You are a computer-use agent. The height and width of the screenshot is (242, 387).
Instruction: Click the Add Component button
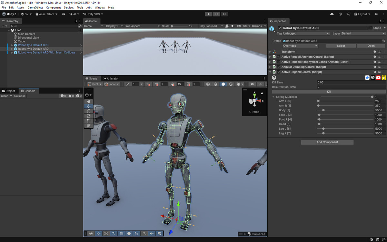[327, 142]
